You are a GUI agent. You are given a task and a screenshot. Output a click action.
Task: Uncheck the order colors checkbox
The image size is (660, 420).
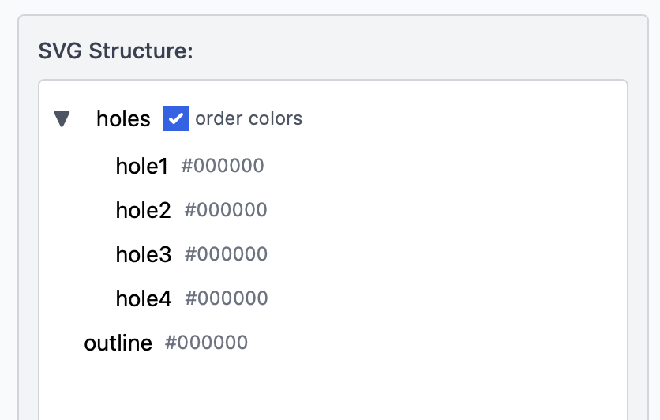click(175, 118)
